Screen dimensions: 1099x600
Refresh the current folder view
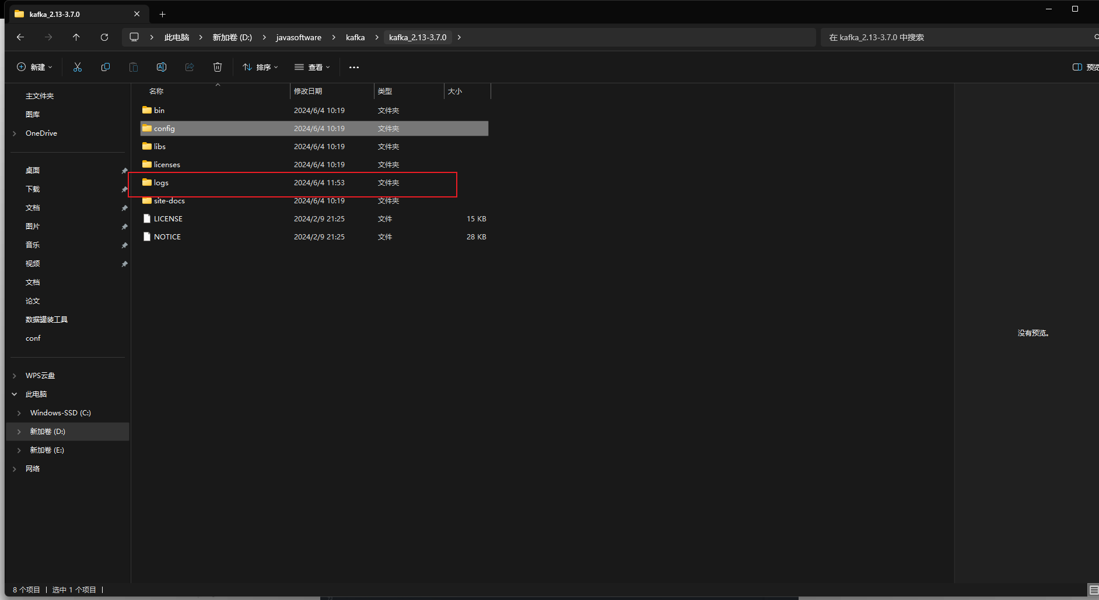pos(104,37)
